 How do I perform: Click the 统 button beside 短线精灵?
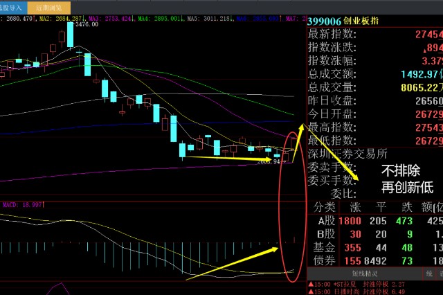pos(429,274)
